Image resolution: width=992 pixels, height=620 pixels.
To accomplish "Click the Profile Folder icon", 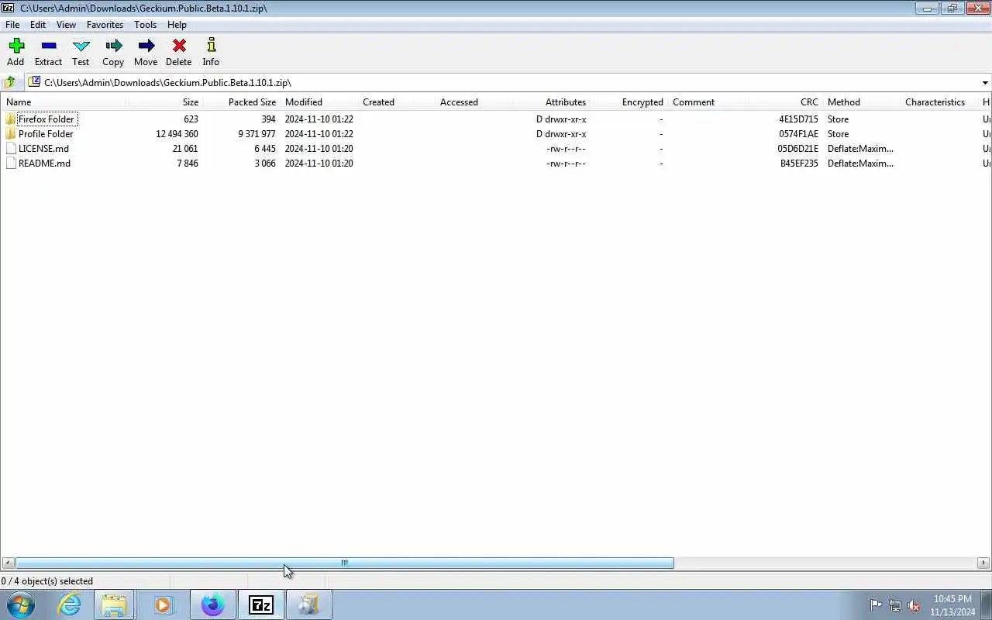I will tap(10, 134).
